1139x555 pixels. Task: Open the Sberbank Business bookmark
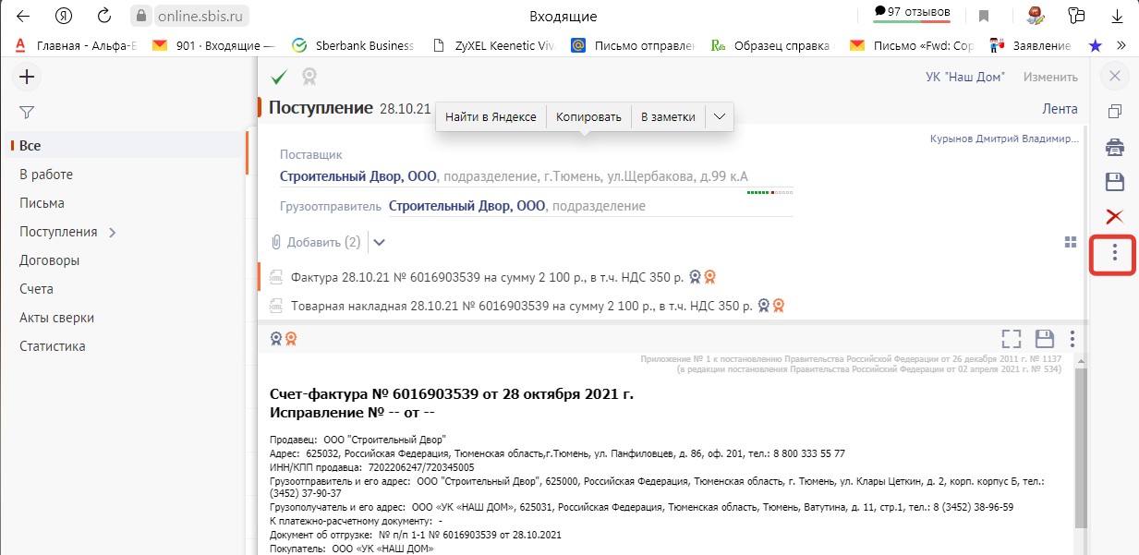[x=353, y=45]
